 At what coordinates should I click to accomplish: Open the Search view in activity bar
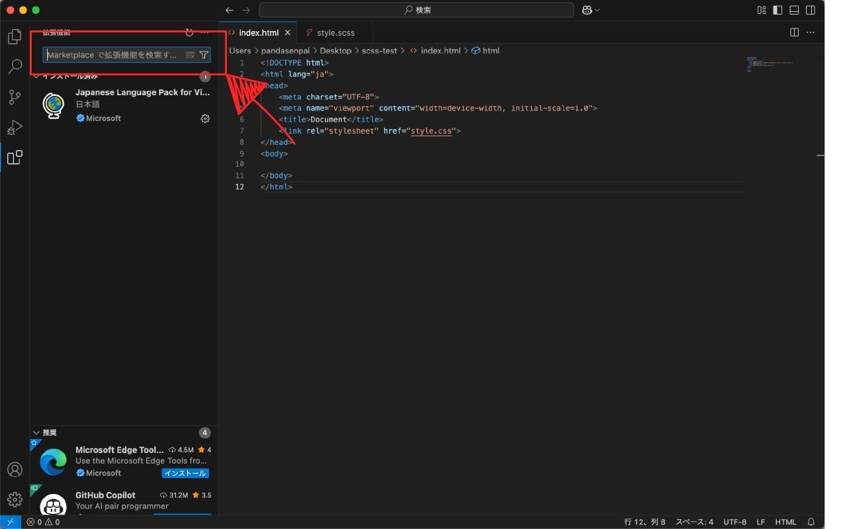(x=15, y=67)
